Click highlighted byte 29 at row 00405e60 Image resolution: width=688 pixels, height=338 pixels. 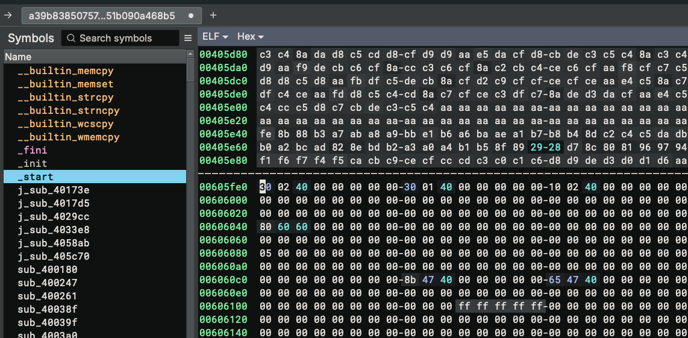pos(536,148)
